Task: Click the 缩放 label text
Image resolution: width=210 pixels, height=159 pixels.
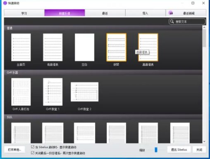Action: (x=142, y=150)
